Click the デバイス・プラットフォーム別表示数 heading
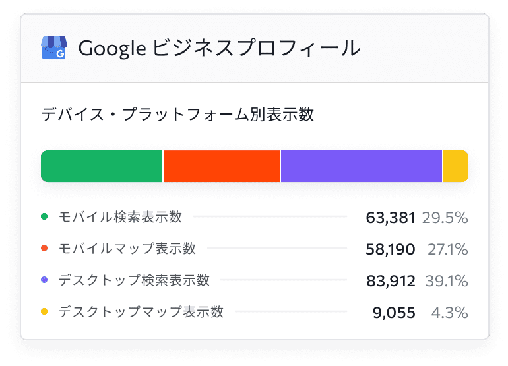Viewport: 508px width, 366px height. tap(177, 114)
